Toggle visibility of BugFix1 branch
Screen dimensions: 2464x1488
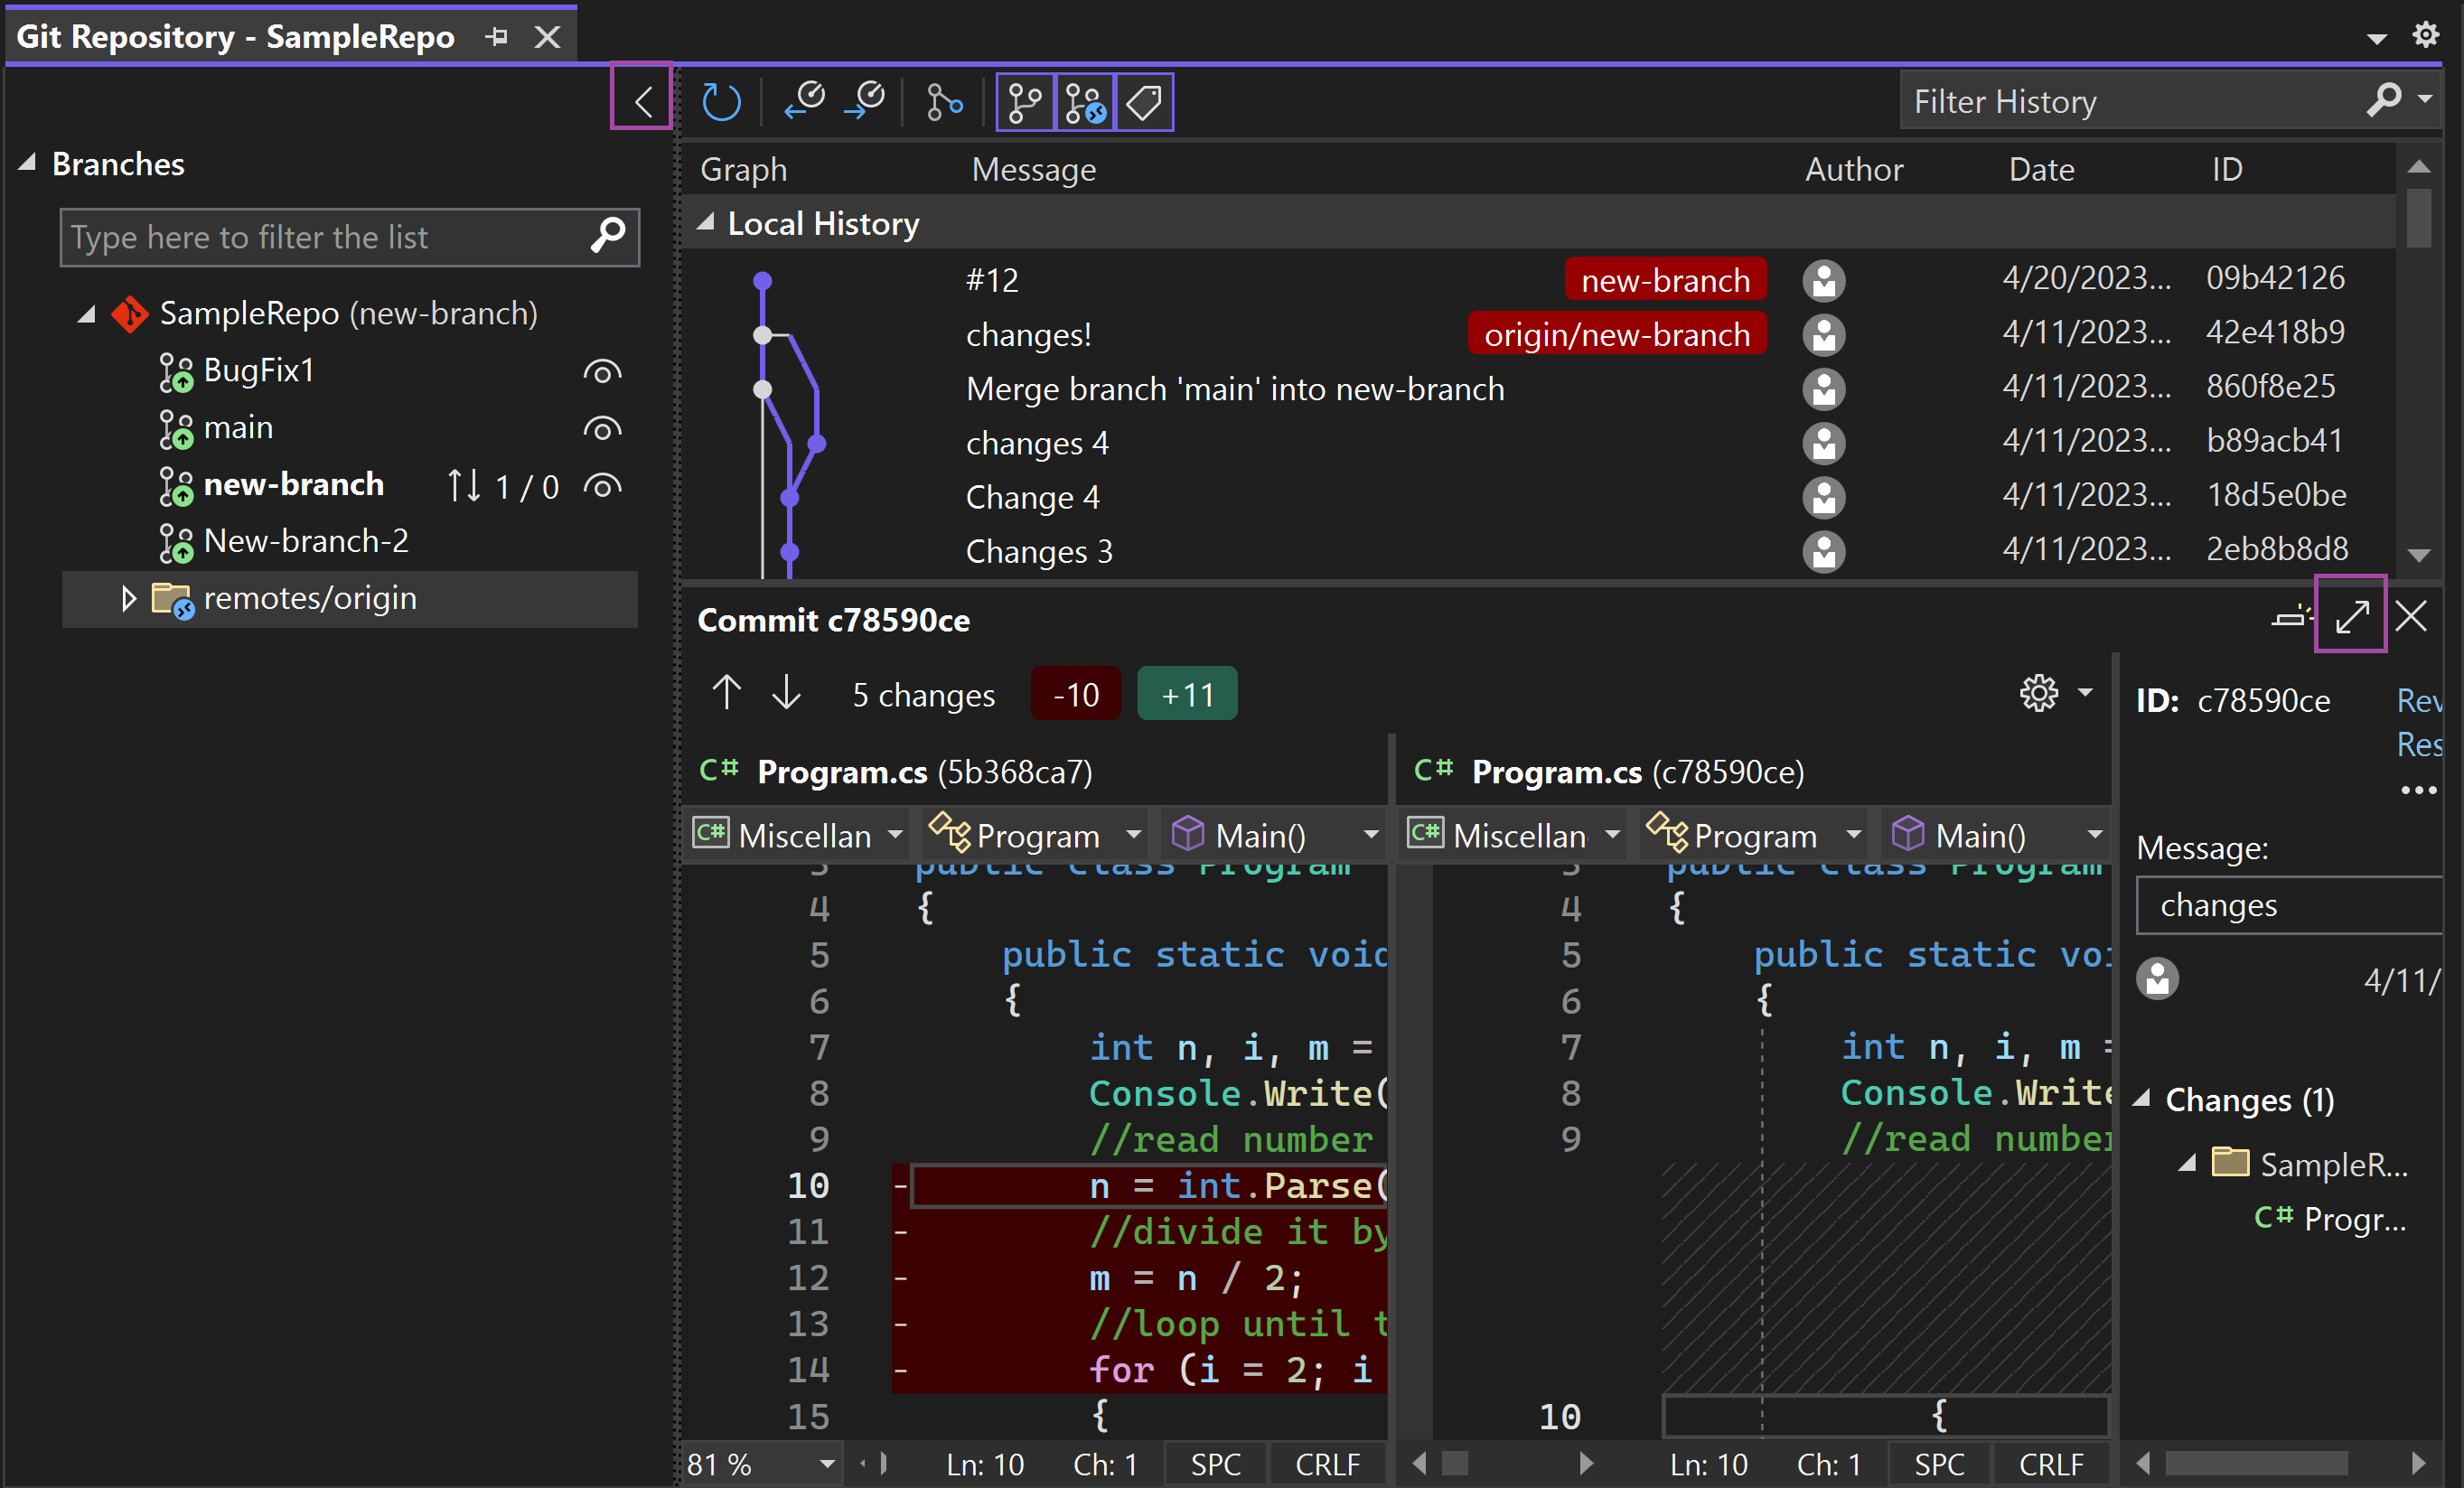coord(604,371)
